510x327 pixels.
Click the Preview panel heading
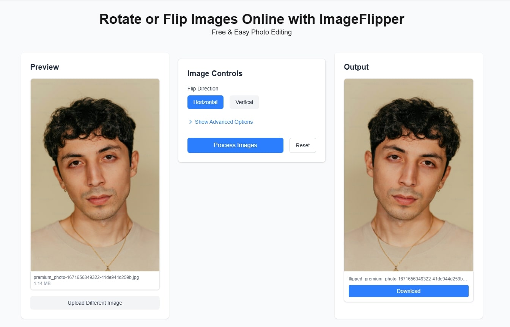[44, 67]
